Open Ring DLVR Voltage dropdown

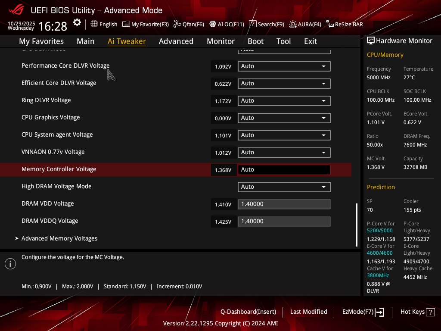point(284,101)
